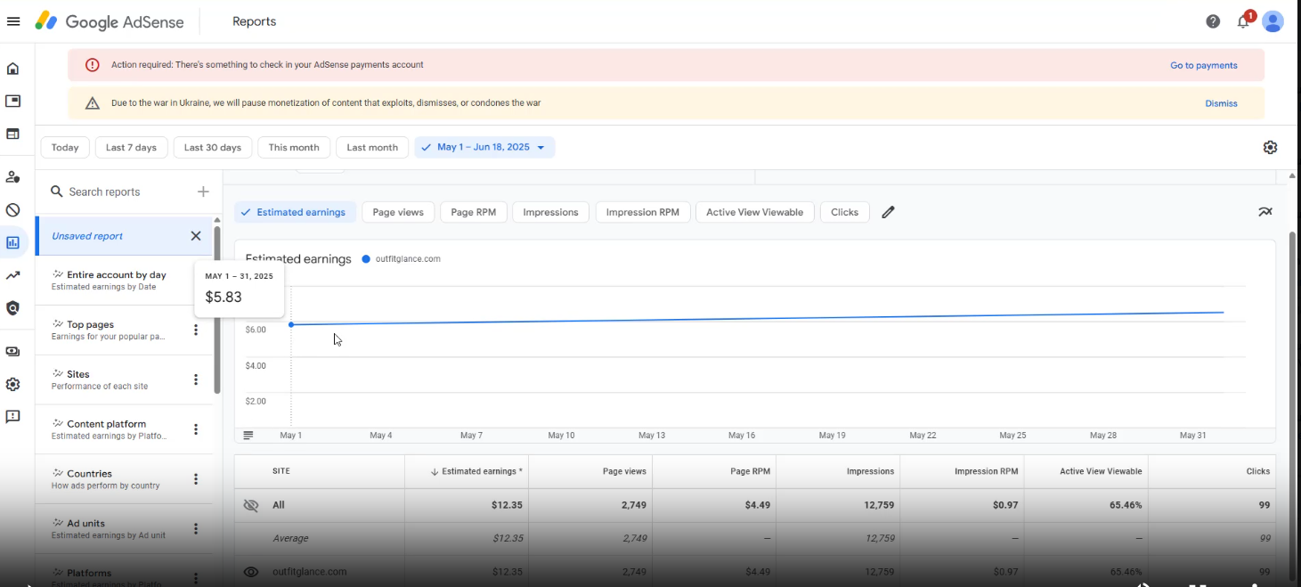Select the Last month range
The image size is (1301, 587).
[372, 148]
